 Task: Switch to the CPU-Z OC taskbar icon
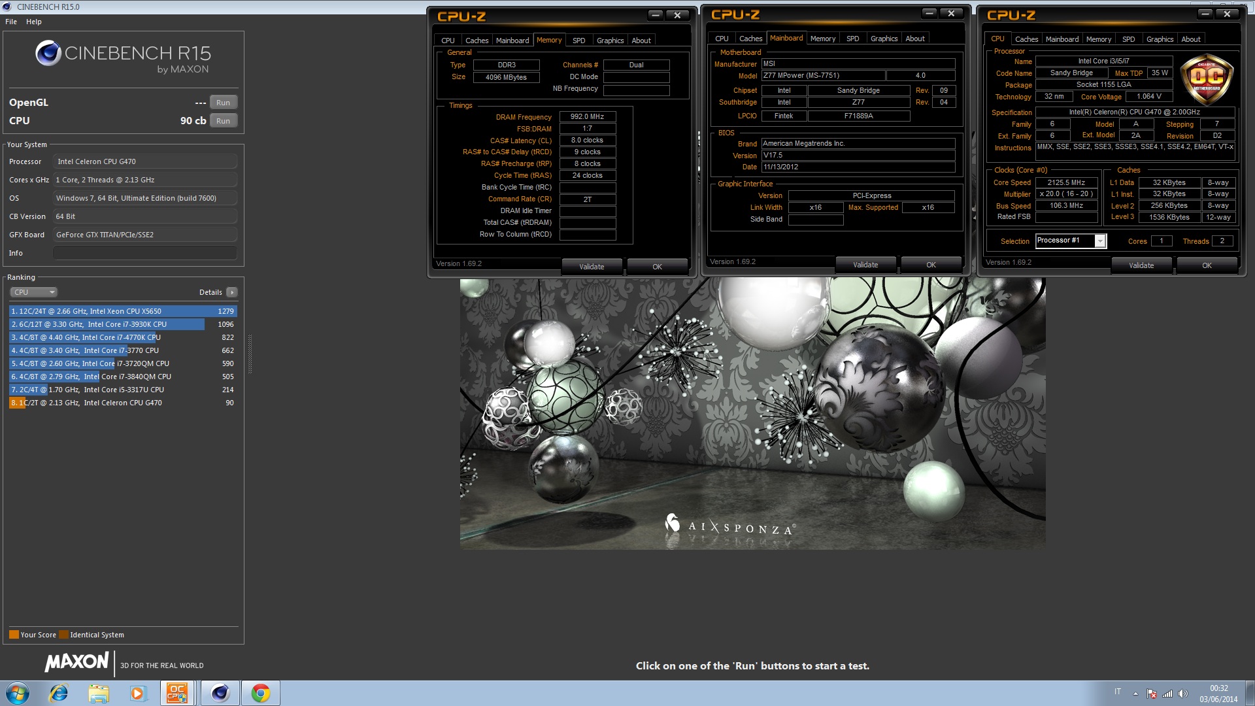pyautogui.click(x=177, y=693)
